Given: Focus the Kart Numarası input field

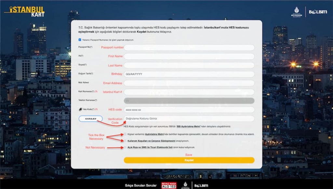Looking at the screenshot, I should pyautogui.click(x=189, y=92).
